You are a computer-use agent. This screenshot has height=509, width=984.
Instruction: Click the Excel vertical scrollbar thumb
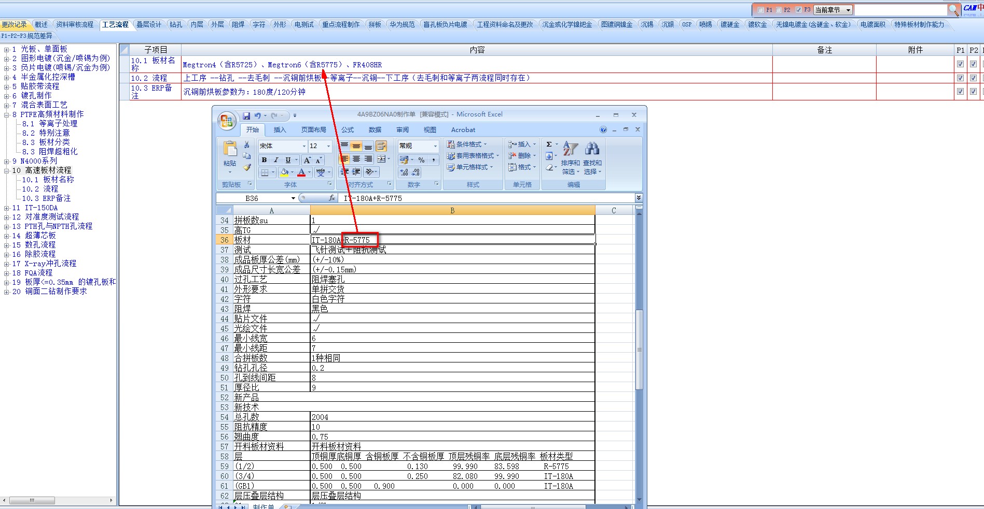click(x=639, y=350)
